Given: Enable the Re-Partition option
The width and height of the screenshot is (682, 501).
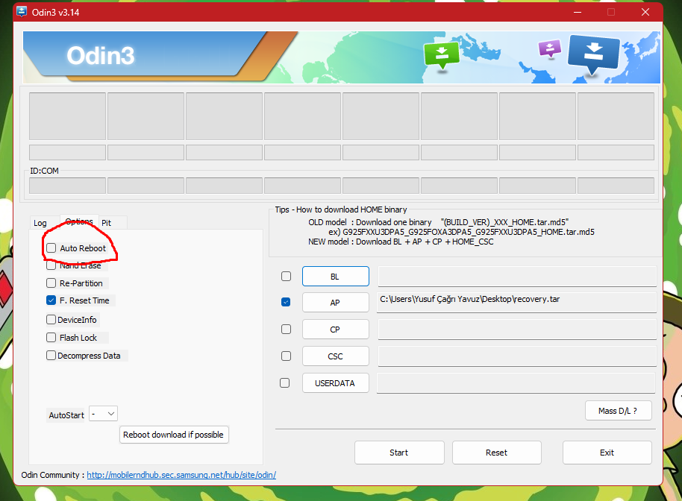Looking at the screenshot, I should tap(51, 283).
